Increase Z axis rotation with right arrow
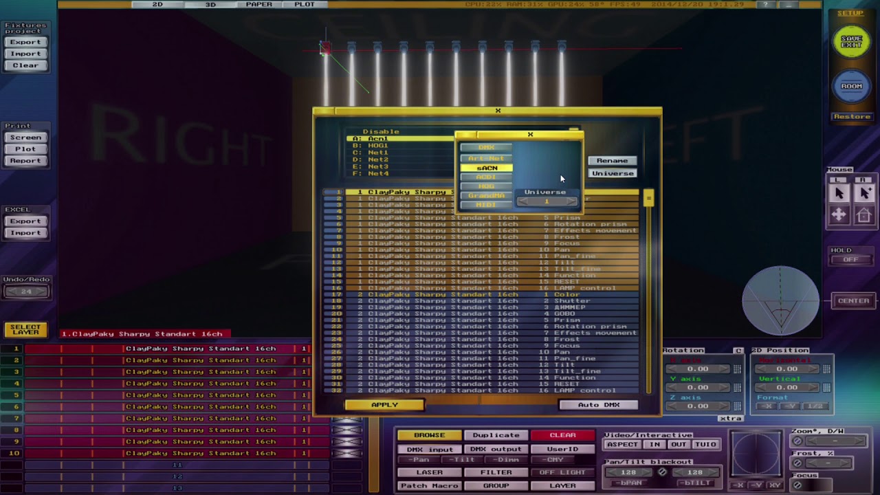 pos(723,406)
